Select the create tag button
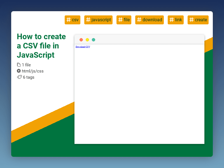Image resolution: width=224 pixels, height=168 pixels. tap(198, 20)
